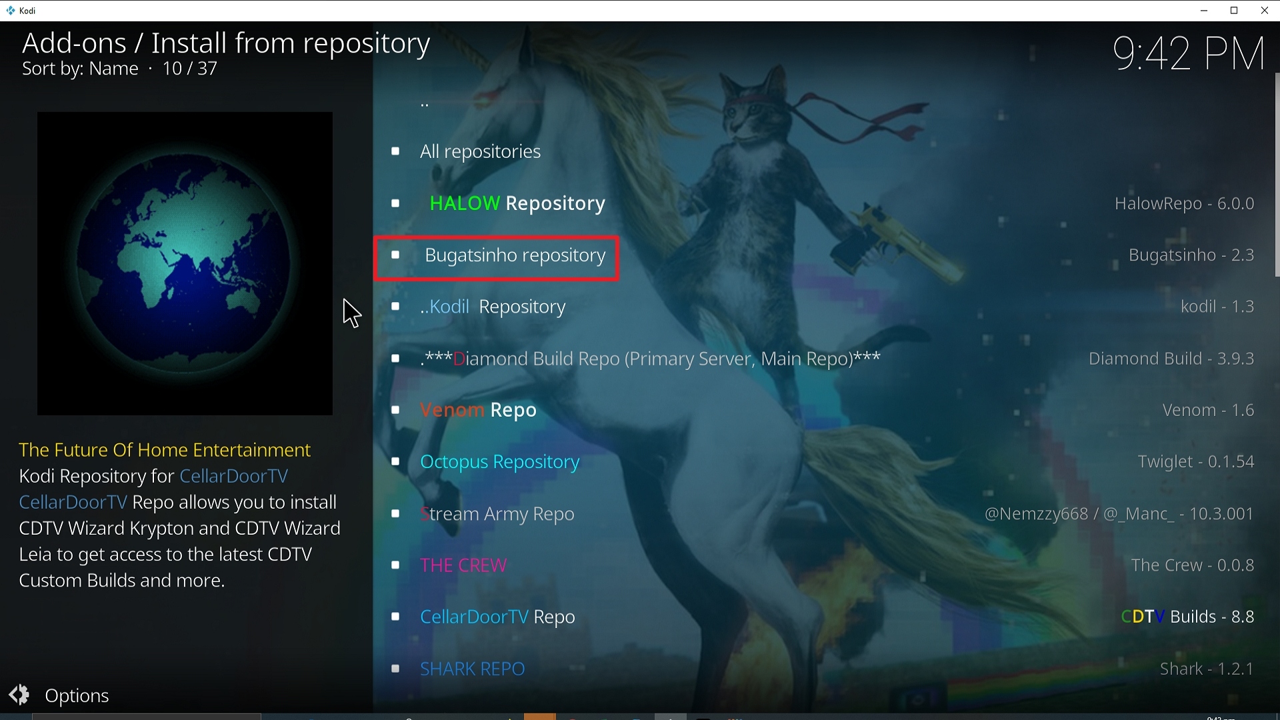Maximize the Kodi window
Screen dimensions: 1280x720
pos(1234,11)
